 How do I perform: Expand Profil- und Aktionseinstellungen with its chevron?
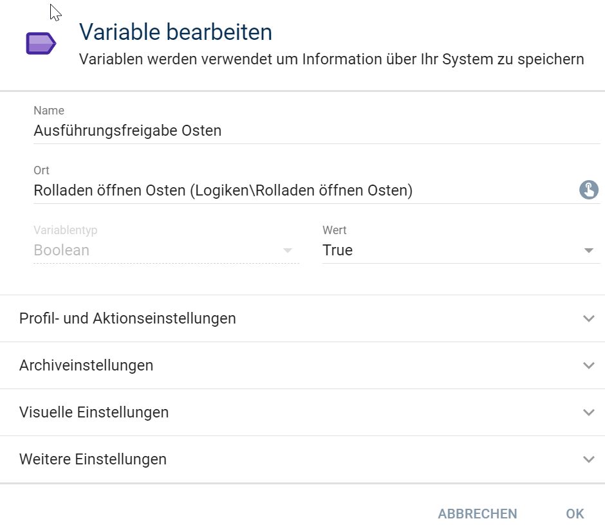(588, 319)
